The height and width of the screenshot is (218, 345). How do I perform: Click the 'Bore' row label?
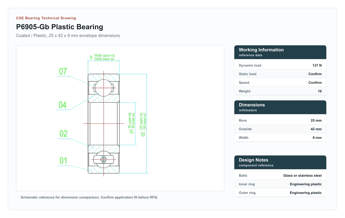(243, 120)
